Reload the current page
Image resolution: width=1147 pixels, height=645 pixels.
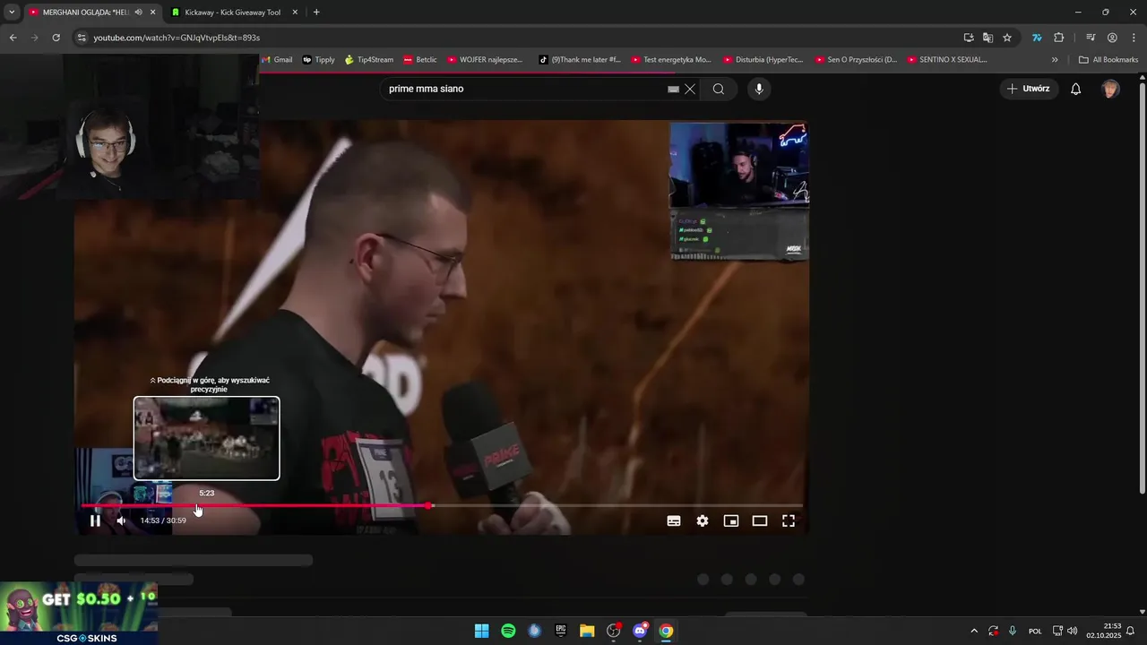click(56, 38)
